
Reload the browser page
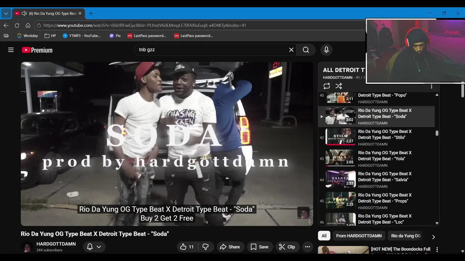(x=17, y=25)
